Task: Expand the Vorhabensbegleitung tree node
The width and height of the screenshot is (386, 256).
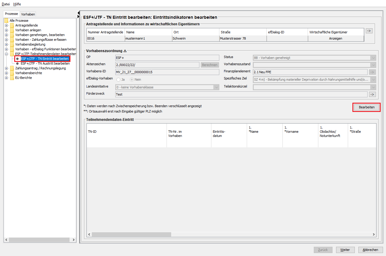Action: (6, 44)
